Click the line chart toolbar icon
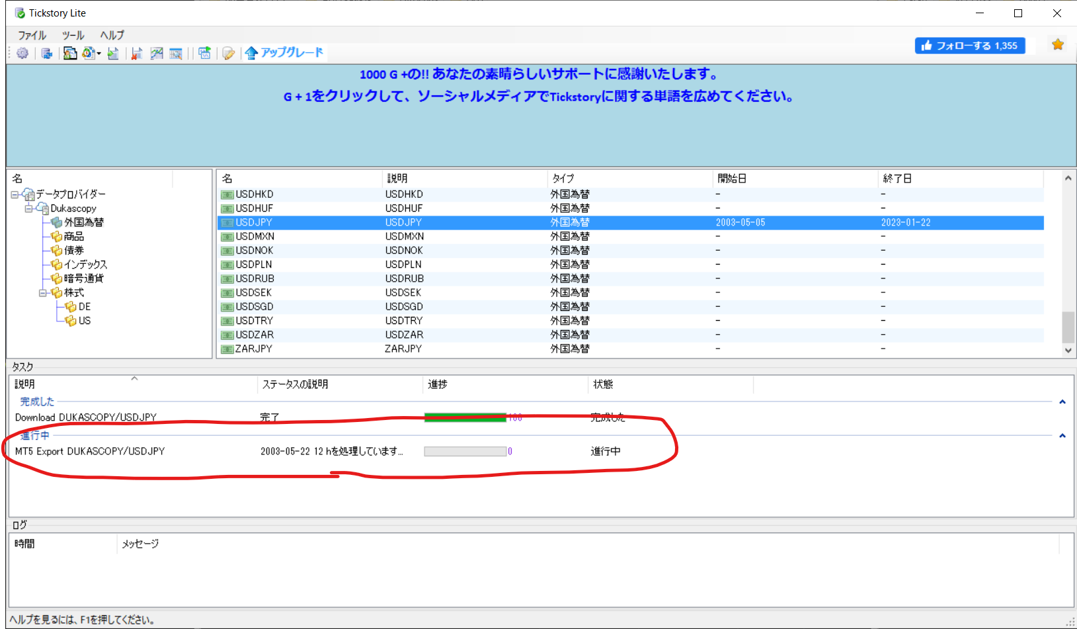 click(x=157, y=53)
